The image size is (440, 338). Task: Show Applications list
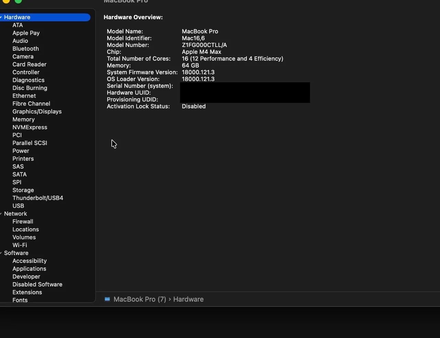[x=29, y=269]
